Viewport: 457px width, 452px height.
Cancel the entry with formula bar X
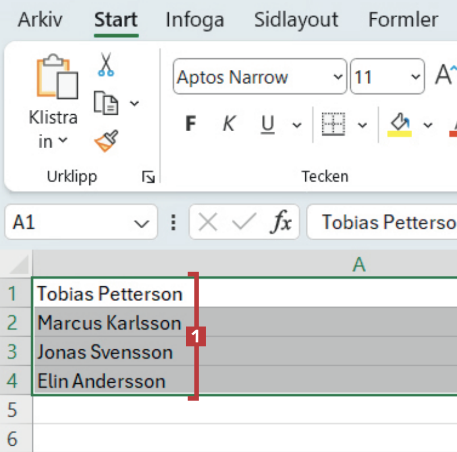click(208, 223)
